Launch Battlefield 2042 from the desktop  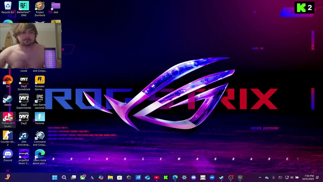point(24,9)
